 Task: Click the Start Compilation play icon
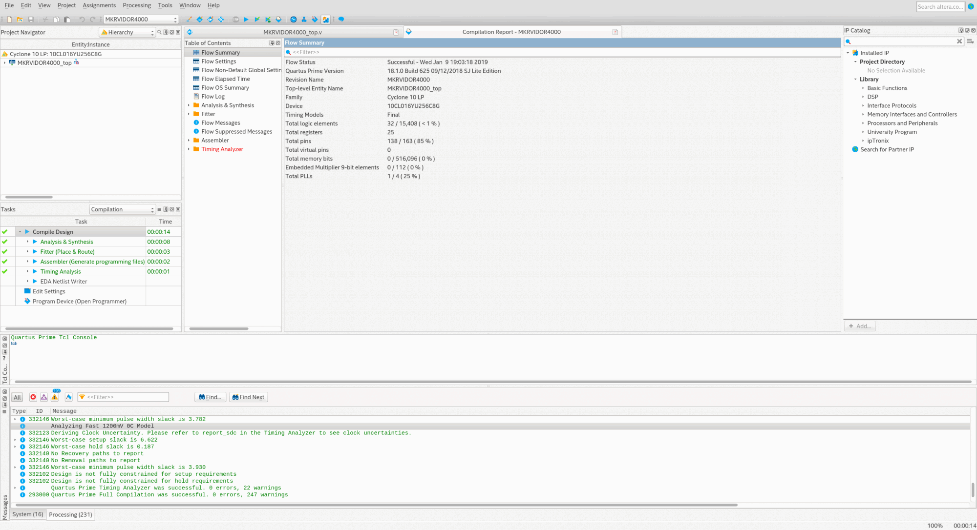(x=246, y=20)
